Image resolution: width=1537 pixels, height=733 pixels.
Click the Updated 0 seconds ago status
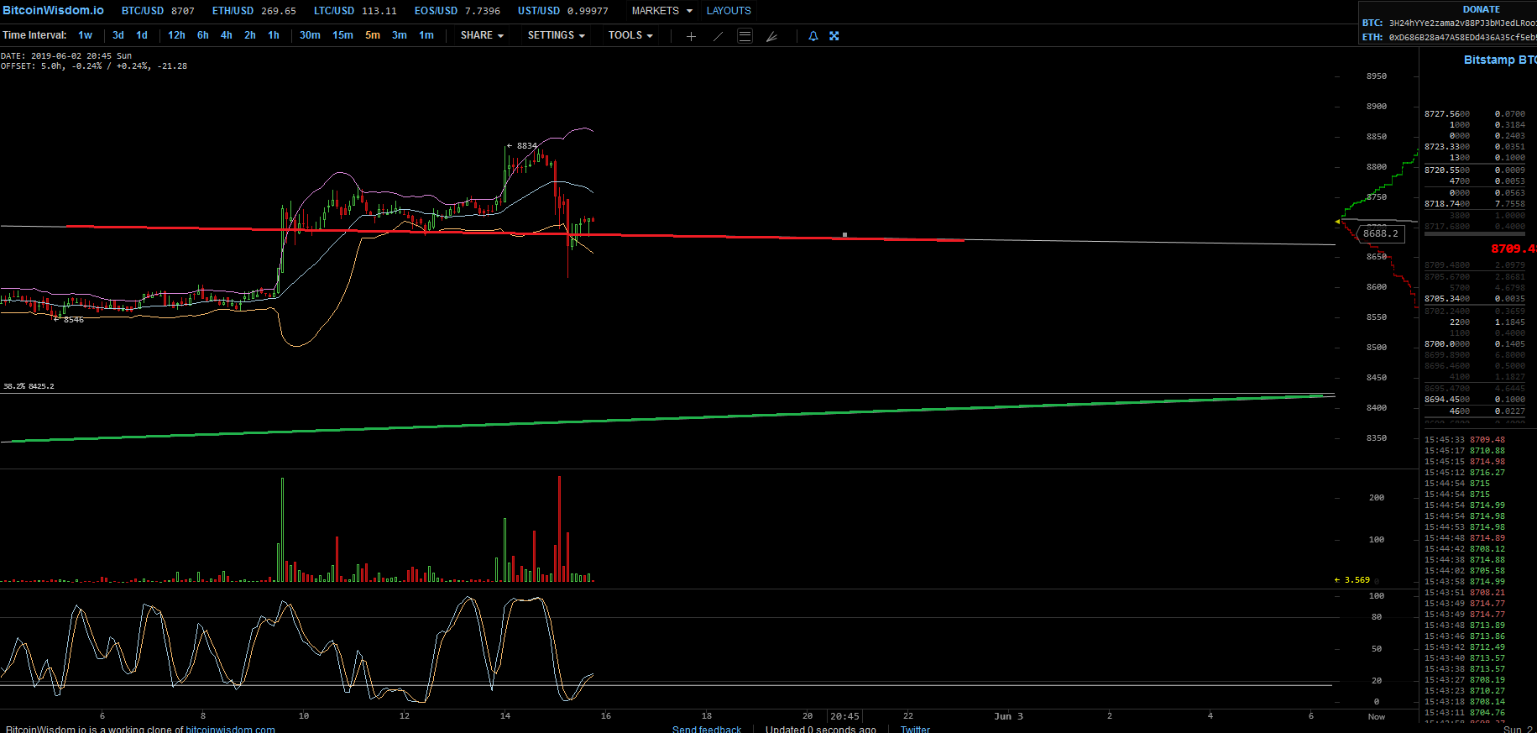tap(820, 729)
